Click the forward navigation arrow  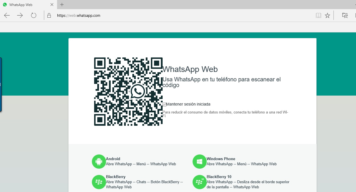tap(20, 15)
